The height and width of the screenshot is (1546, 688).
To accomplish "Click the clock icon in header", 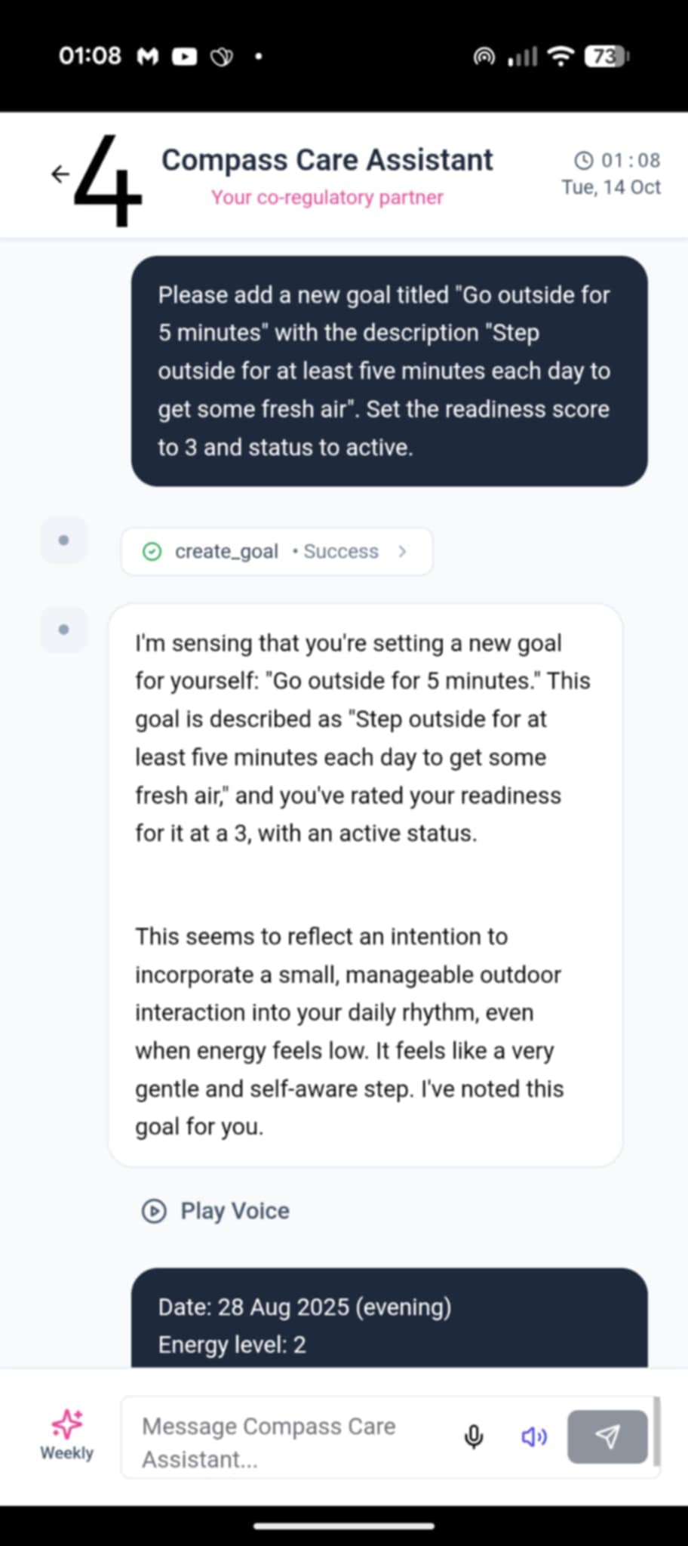I will tap(584, 160).
